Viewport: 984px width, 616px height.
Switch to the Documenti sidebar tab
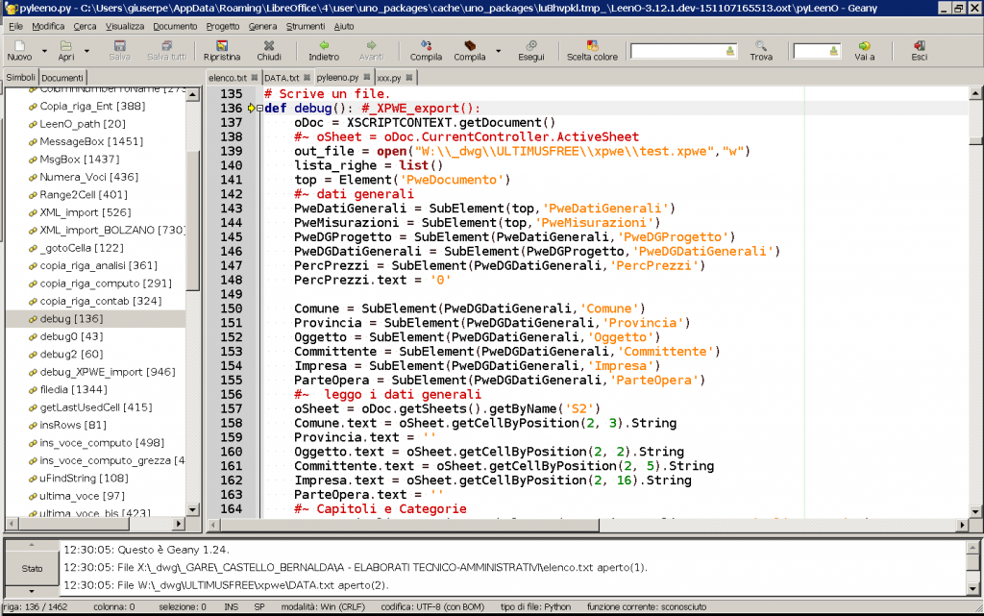[62, 78]
